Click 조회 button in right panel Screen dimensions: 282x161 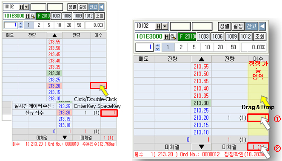(x=259, y=37)
